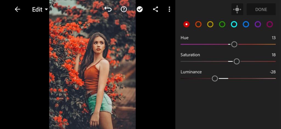Click the Hue value 13
Image resolution: width=281 pixels, height=129 pixels.
click(274, 38)
